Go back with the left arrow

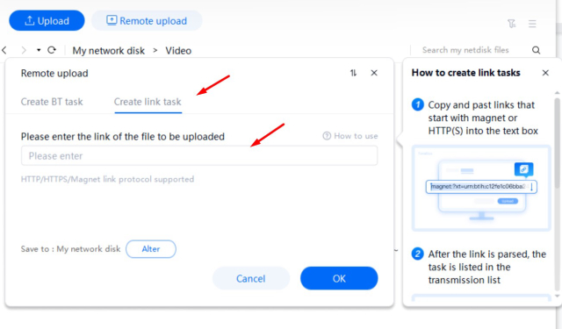(4, 50)
